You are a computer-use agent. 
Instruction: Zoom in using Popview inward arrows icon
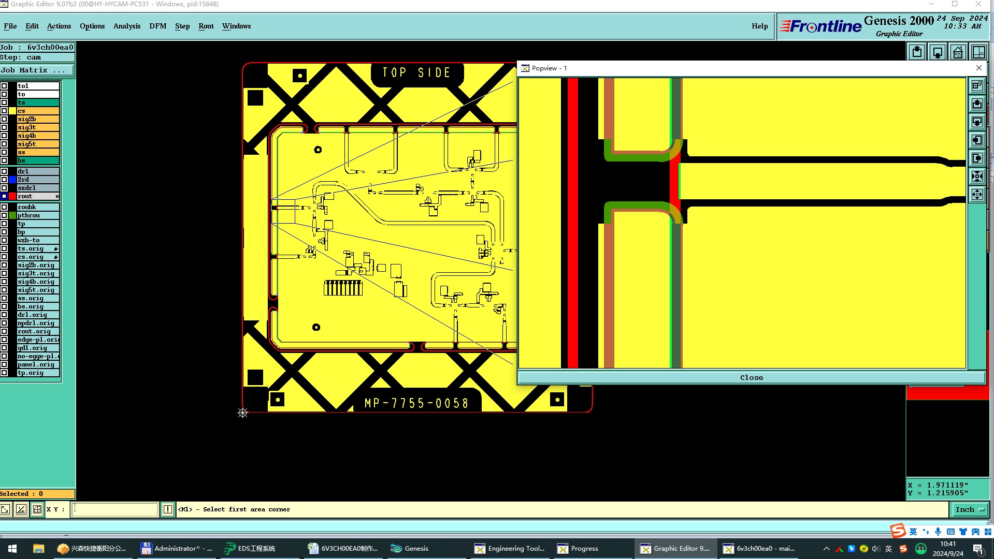click(x=977, y=176)
